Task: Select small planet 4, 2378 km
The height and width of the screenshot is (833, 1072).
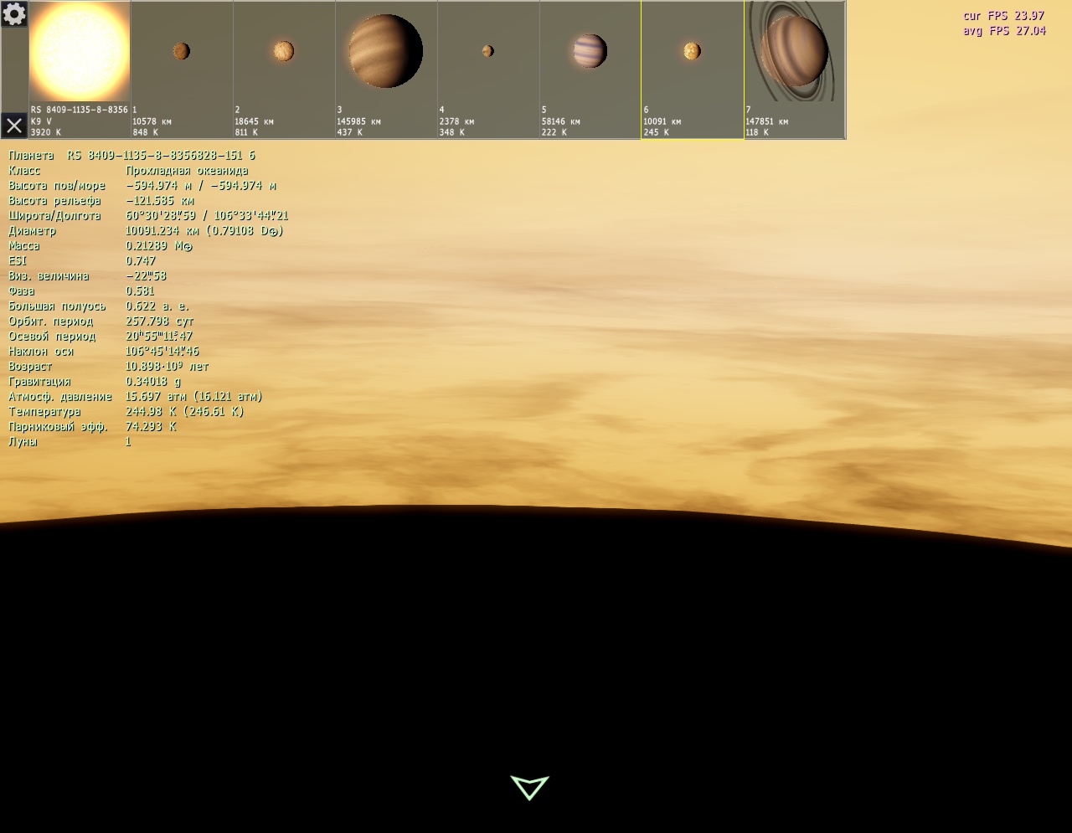Action: point(488,69)
